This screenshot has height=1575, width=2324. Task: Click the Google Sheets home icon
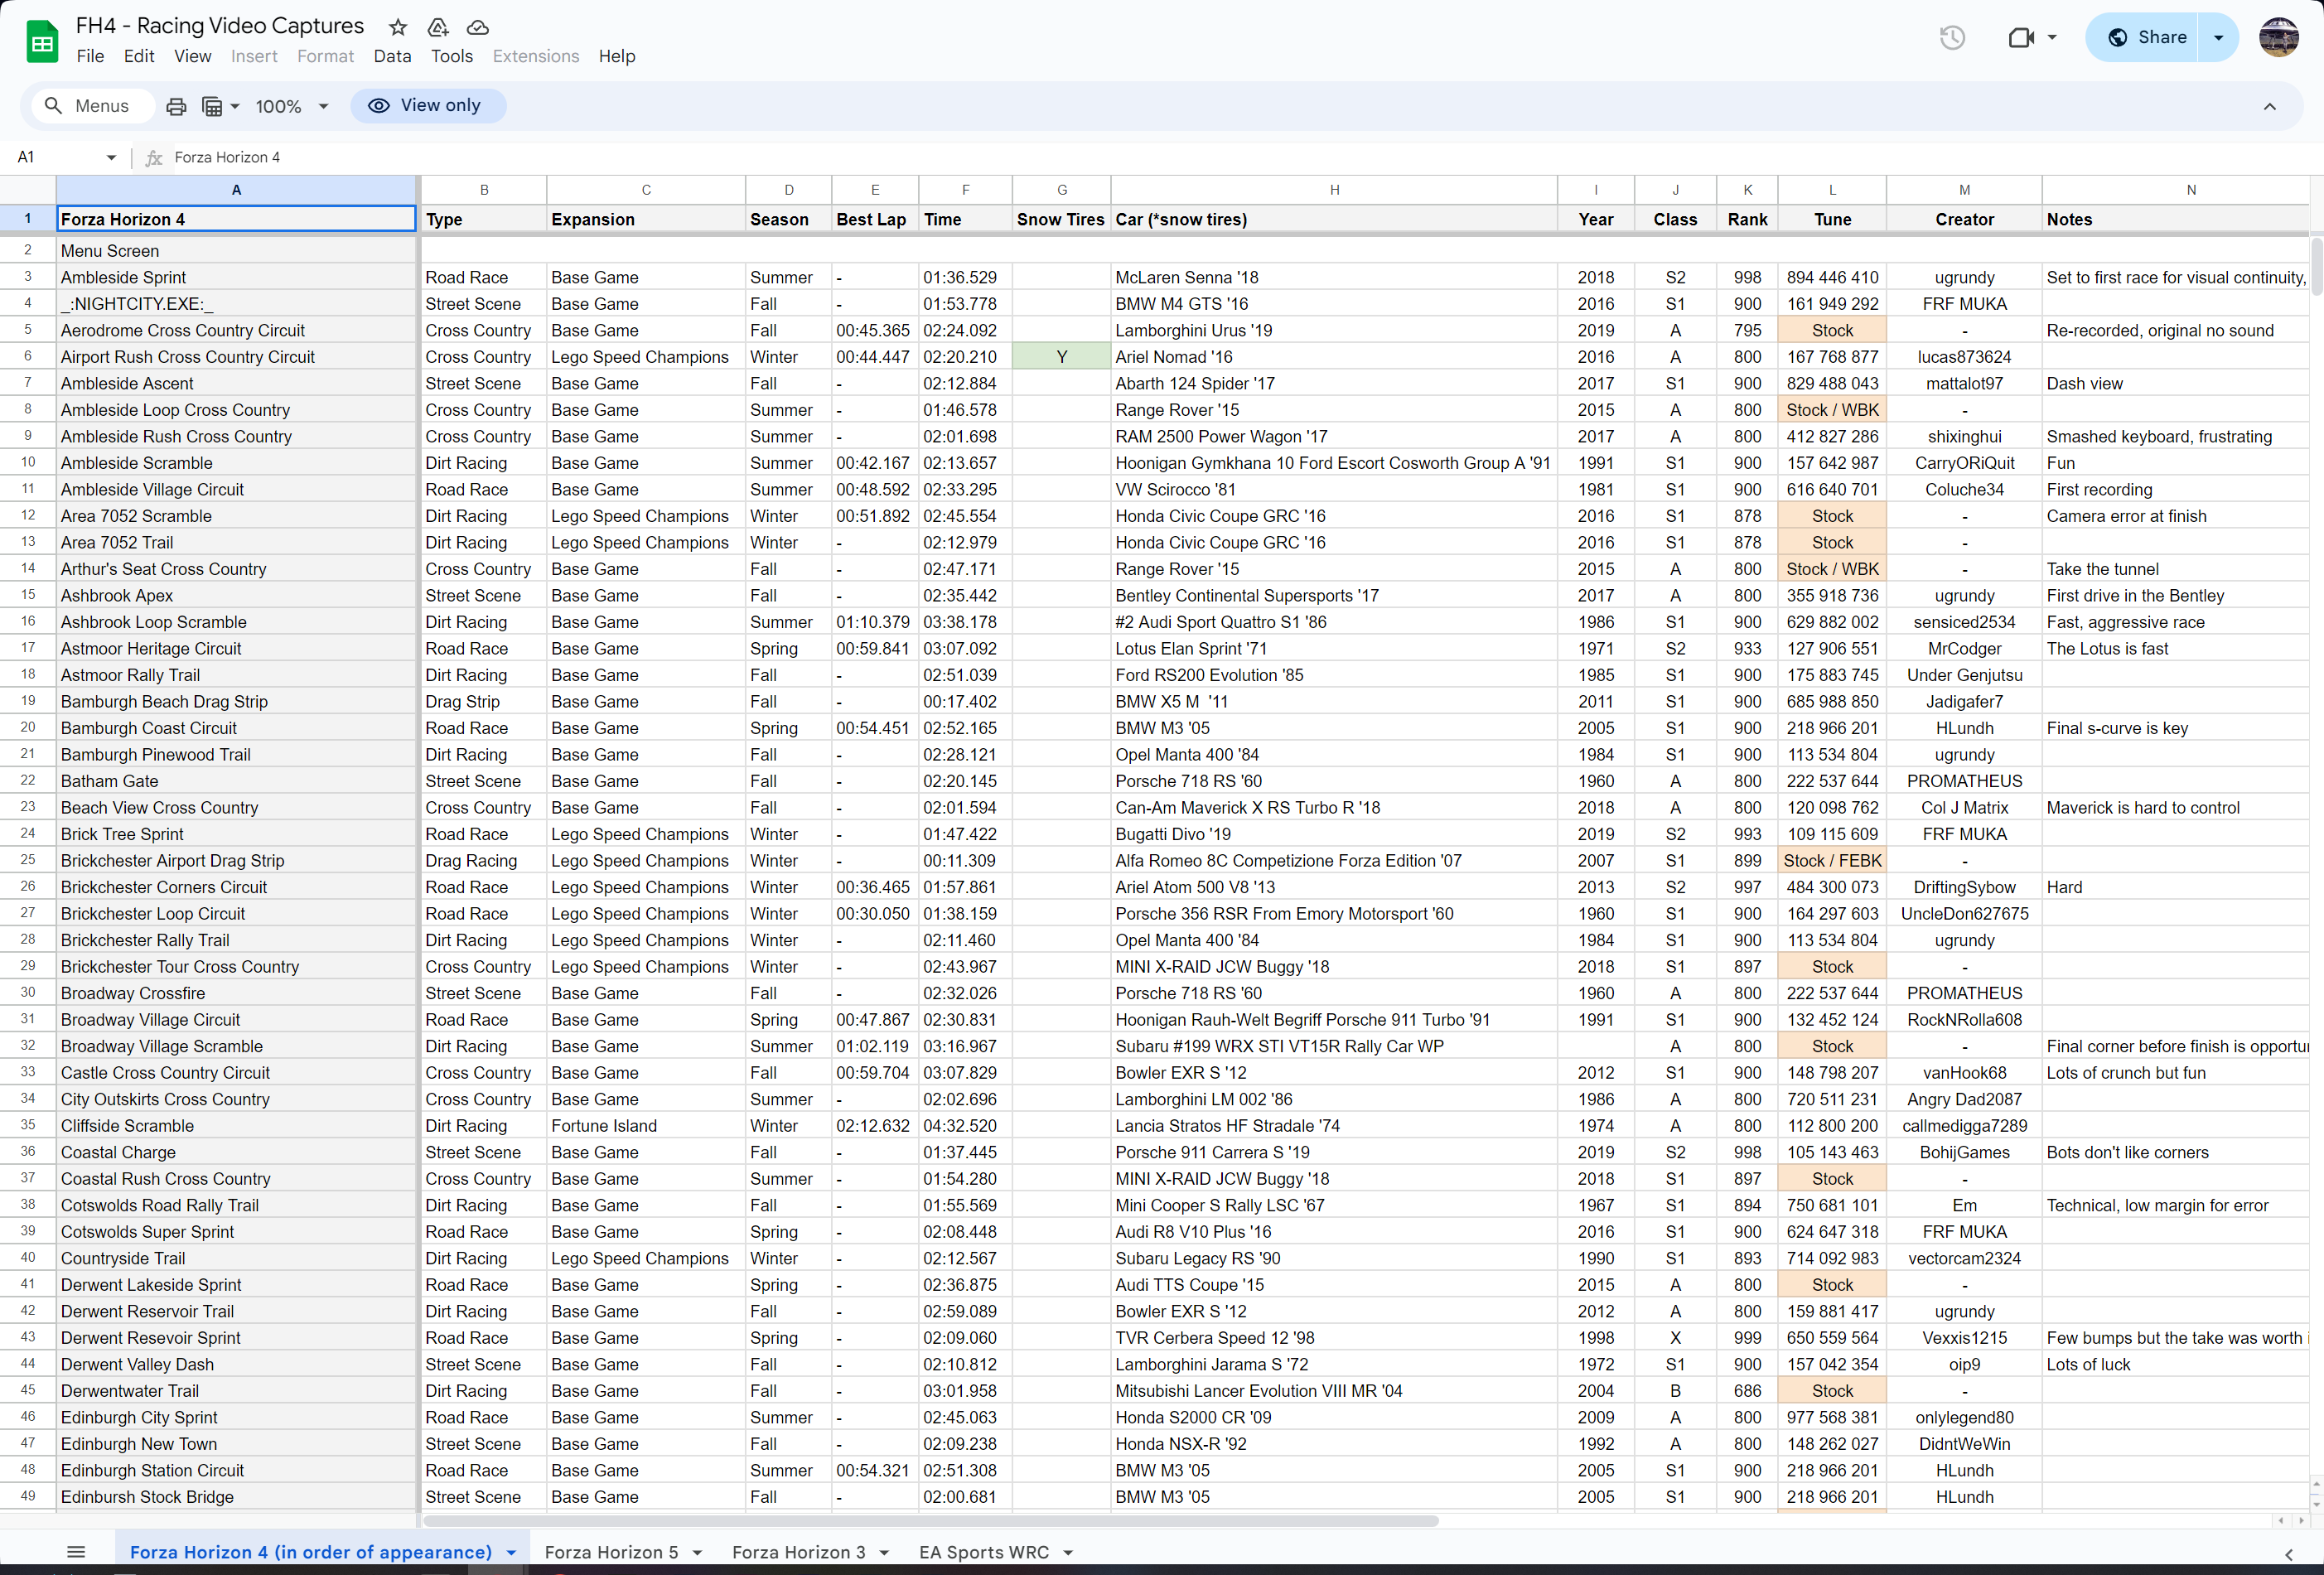click(42, 41)
